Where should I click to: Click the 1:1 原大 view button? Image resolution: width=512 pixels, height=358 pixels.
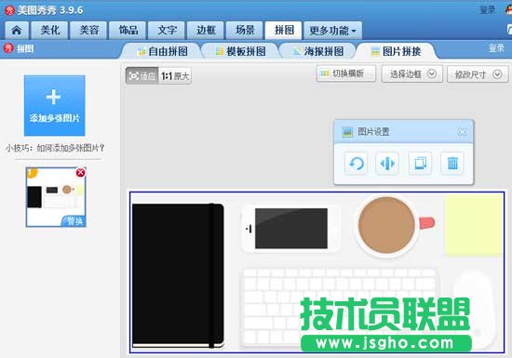point(175,76)
